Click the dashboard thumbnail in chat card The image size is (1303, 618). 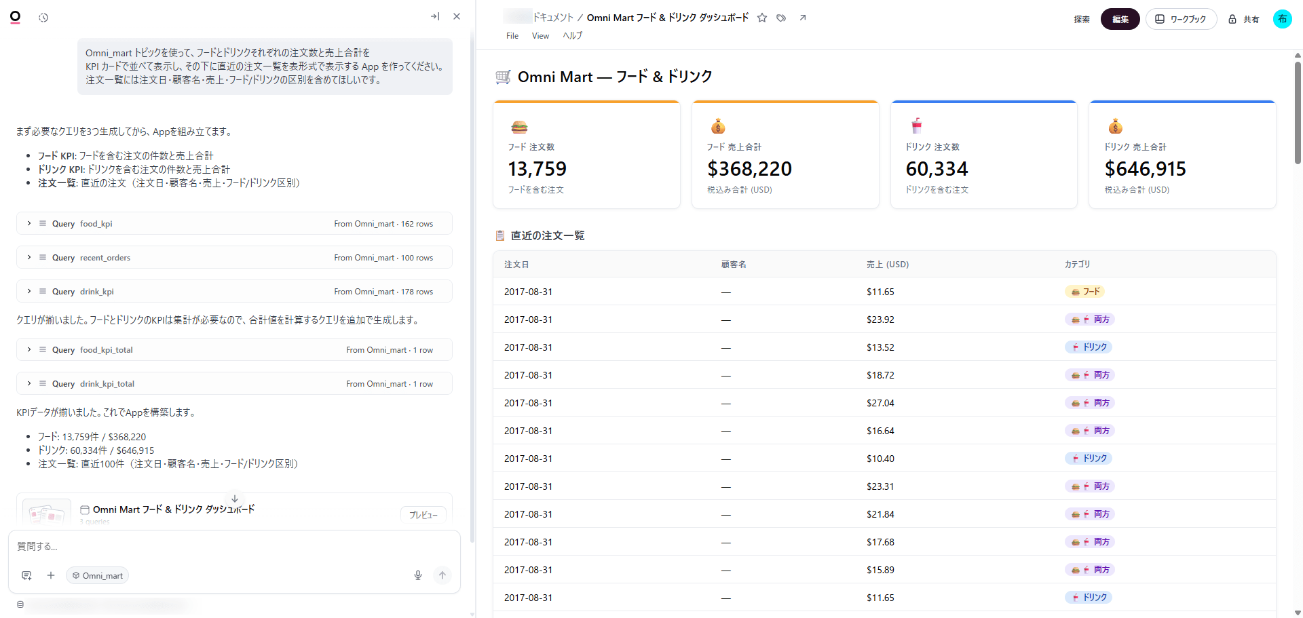(47, 514)
